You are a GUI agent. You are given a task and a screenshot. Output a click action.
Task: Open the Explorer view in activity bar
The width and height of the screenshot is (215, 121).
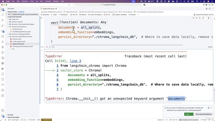click(x=3, y=10)
